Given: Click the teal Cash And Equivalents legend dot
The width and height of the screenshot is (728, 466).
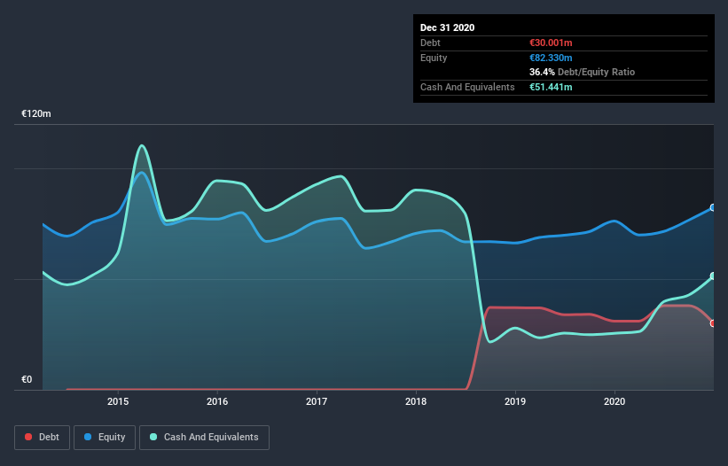Looking at the screenshot, I should [x=153, y=437].
